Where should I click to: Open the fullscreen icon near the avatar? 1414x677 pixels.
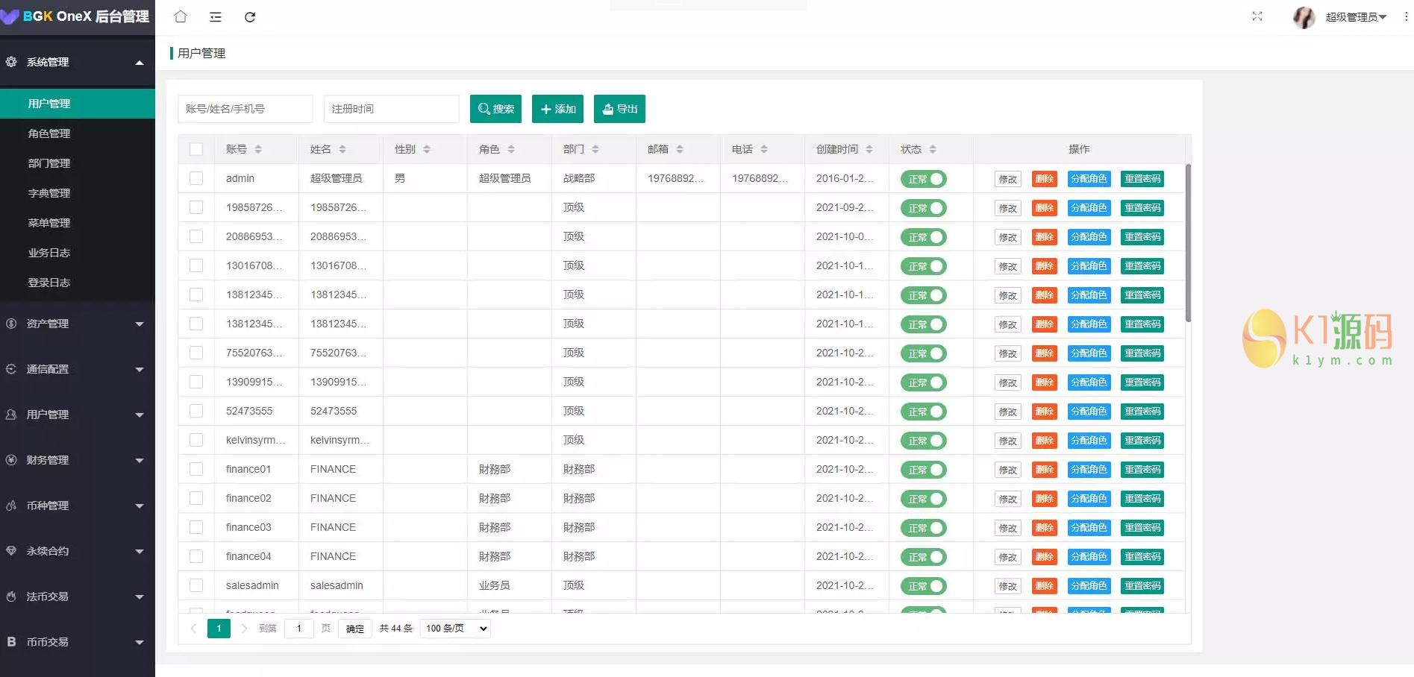[1257, 16]
